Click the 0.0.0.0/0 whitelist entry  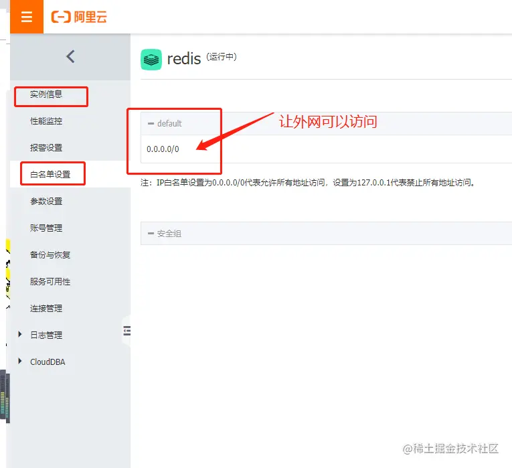coord(163,149)
